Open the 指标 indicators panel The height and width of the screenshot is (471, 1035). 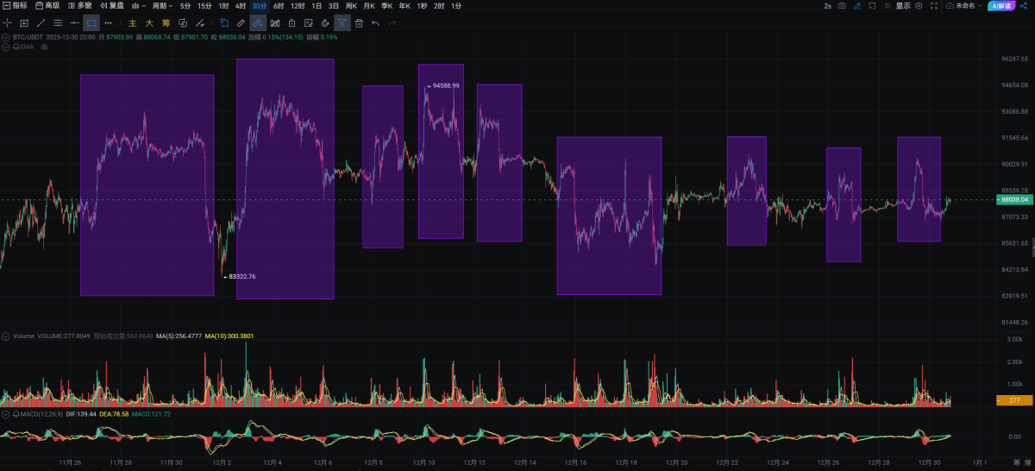tap(15, 6)
